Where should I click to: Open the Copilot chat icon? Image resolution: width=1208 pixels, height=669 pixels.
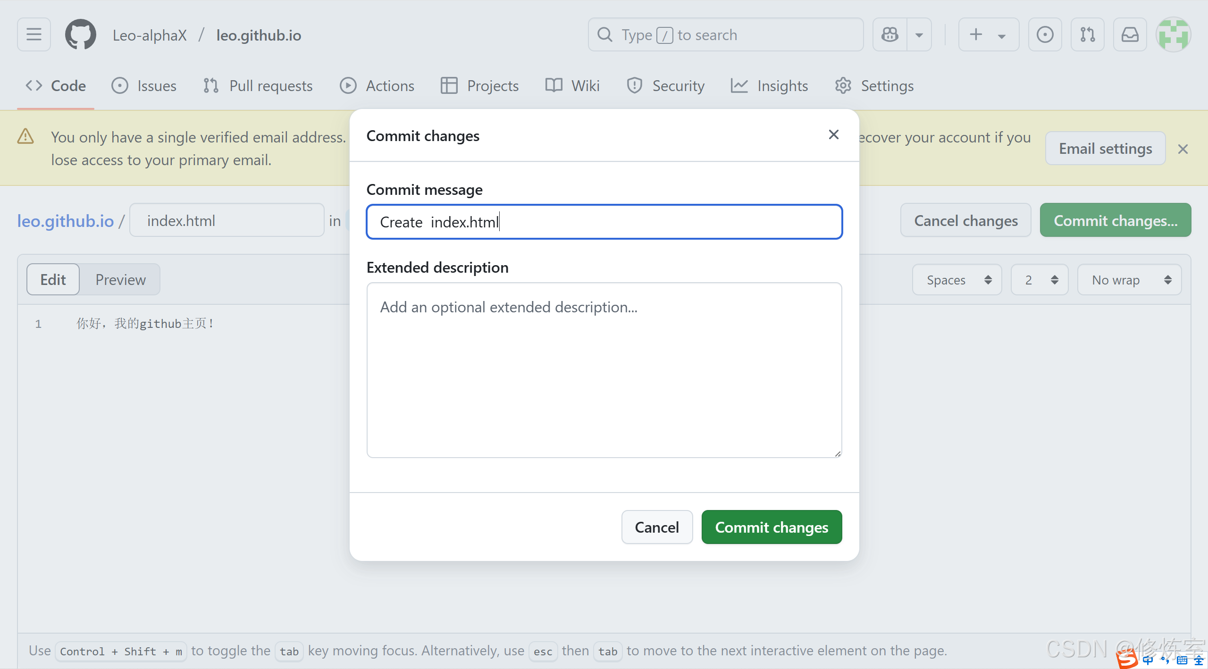click(890, 34)
